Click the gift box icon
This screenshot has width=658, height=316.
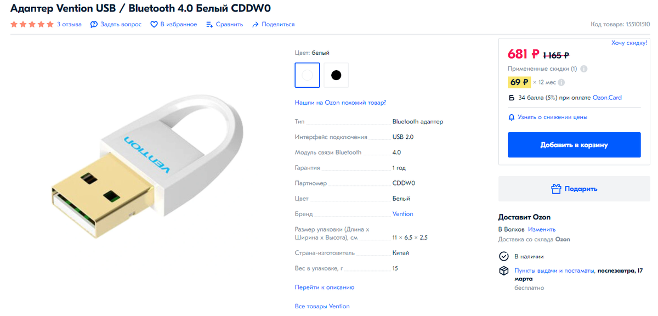[556, 189]
